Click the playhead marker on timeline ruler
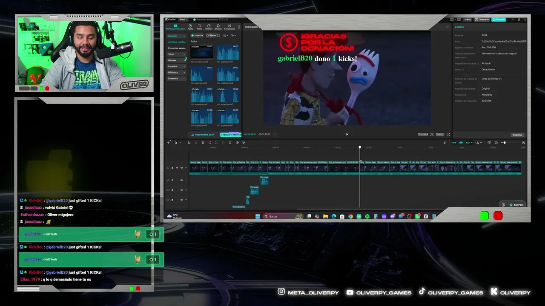This screenshot has height=306, width=545. pyautogui.click(x=360, y=147)
